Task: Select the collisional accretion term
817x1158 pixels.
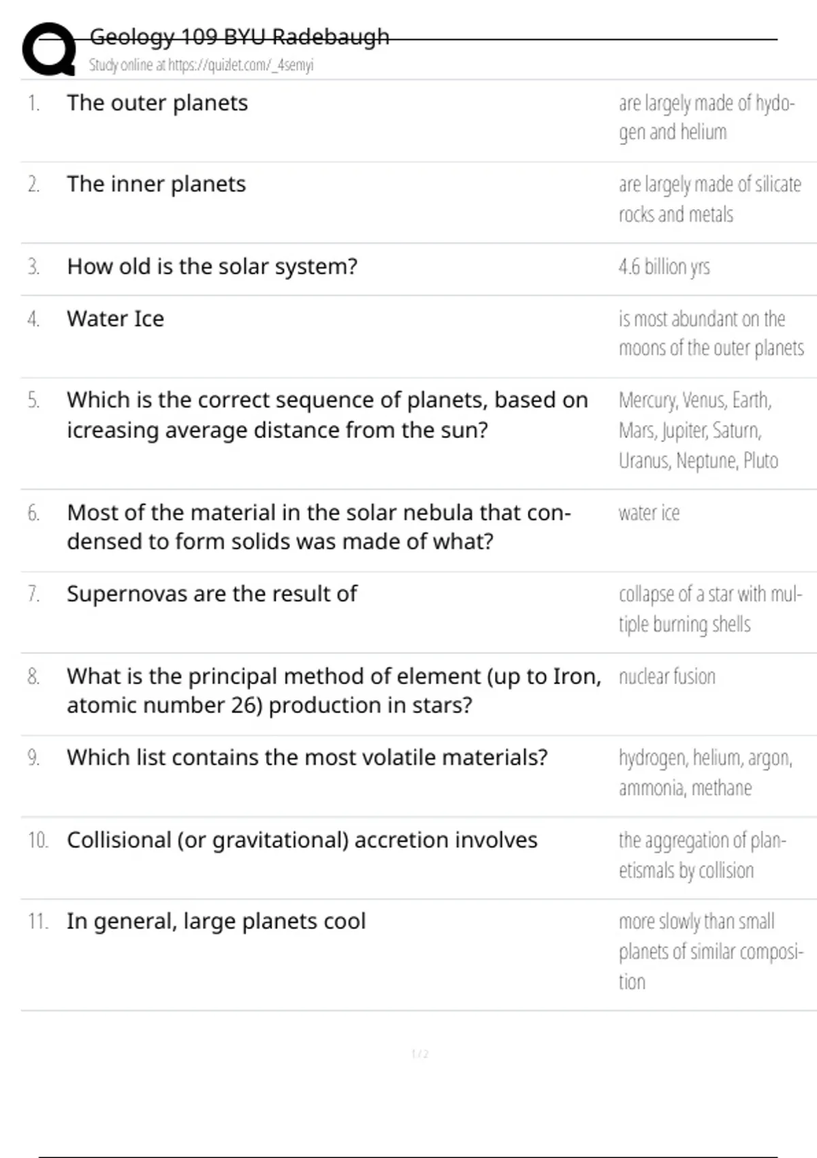Action: (302, 840)
